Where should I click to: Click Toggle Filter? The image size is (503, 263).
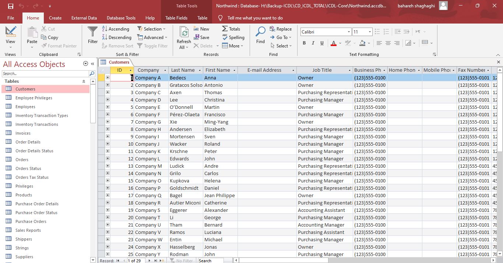point(152,46)
